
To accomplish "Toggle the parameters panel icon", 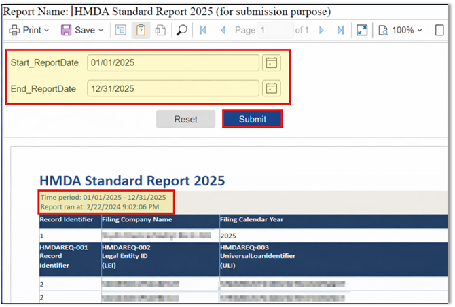I will click(x=141, y=31).
